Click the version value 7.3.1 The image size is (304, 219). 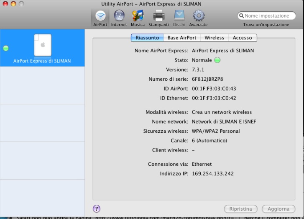point(198,70)
